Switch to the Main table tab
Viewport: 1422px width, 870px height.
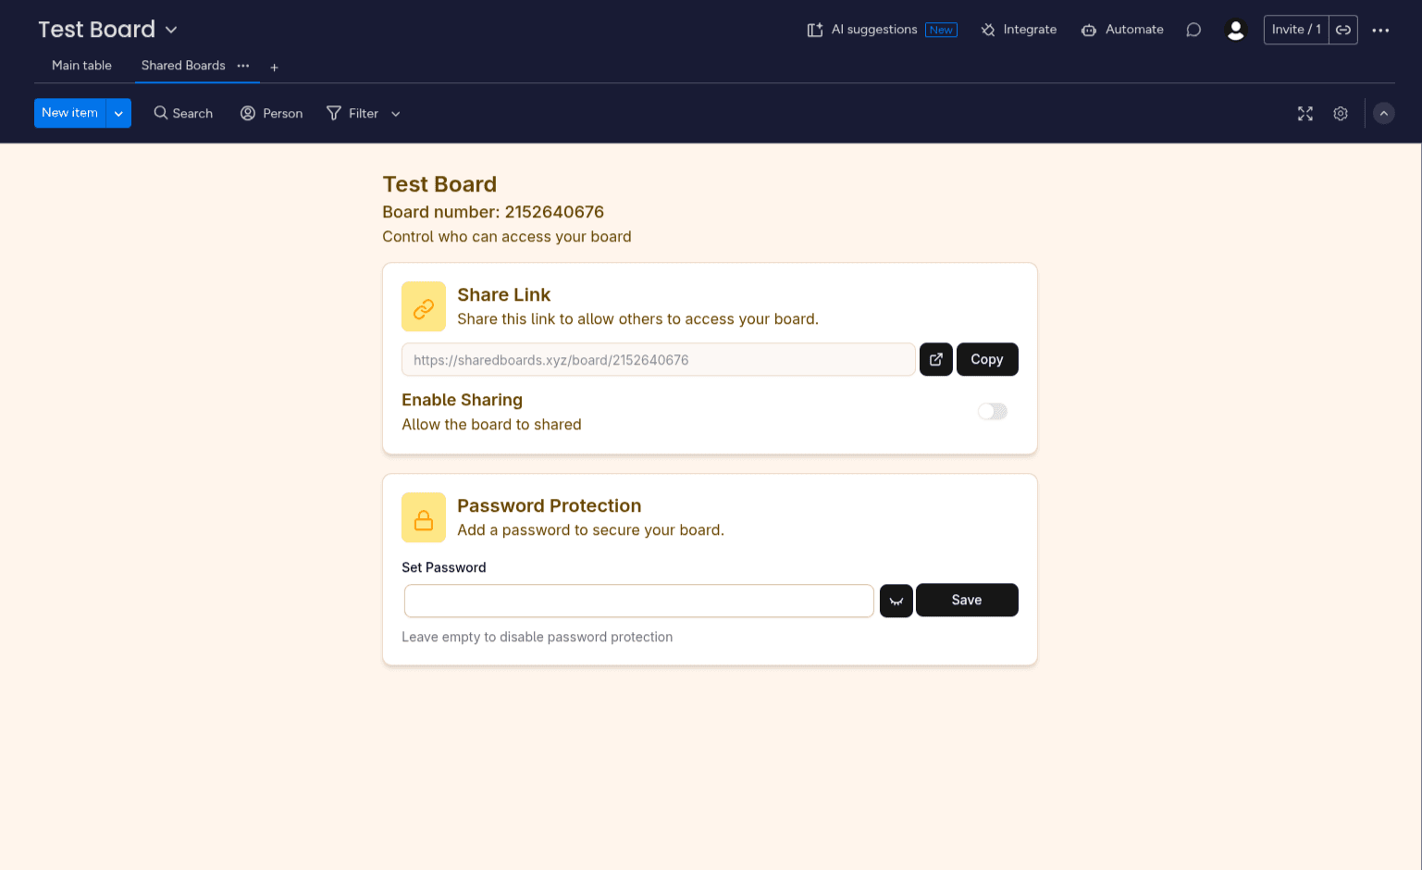pyautogui.click(x=81, y=66)
